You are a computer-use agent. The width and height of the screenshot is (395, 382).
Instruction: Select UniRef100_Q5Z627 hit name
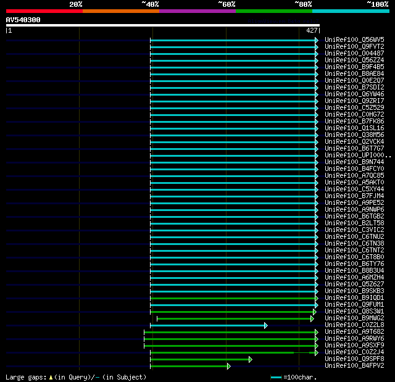354,284
